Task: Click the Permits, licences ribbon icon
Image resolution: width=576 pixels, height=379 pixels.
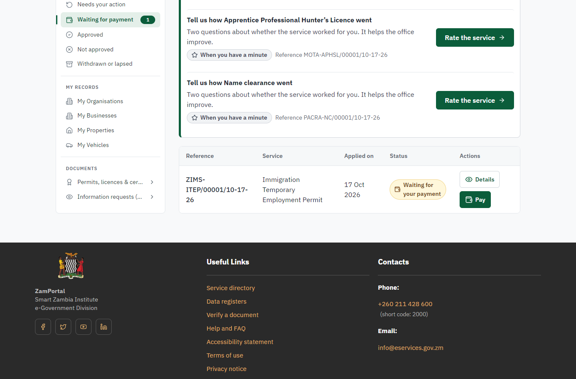Action: click(70, 182)
